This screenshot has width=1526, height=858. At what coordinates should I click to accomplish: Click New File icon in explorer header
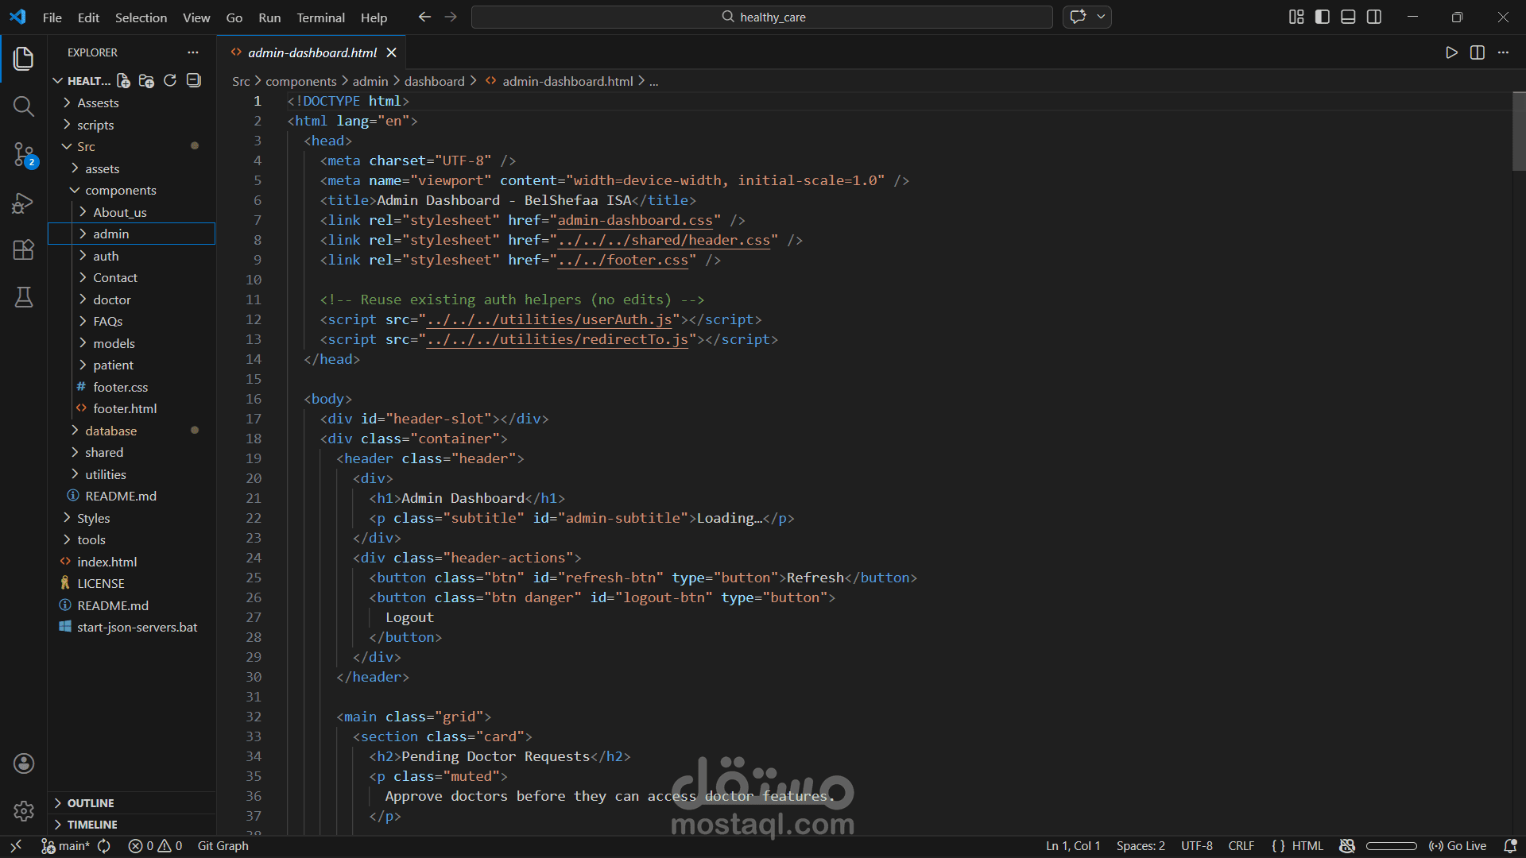click(x=123, y=80)
